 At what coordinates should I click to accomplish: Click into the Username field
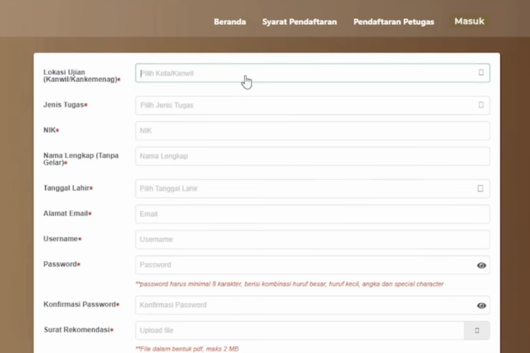312,239
